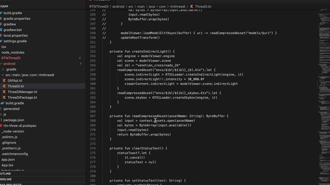330x185 pixels.
Task: Click line number 267 in the gutter
Action: coord(93,116)
